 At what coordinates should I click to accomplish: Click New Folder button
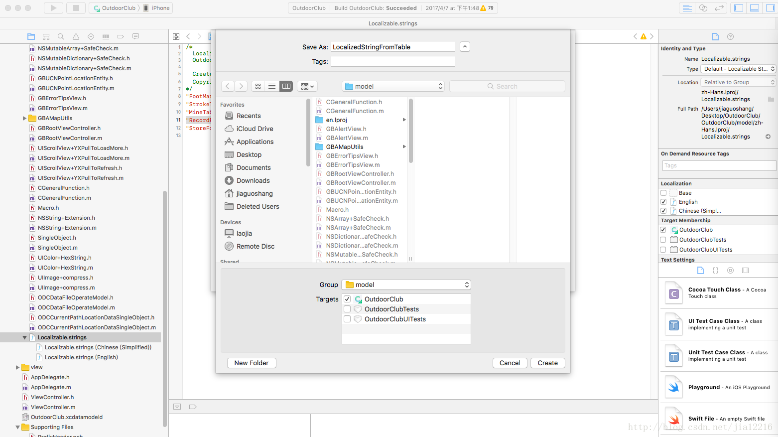pos(252,363)
